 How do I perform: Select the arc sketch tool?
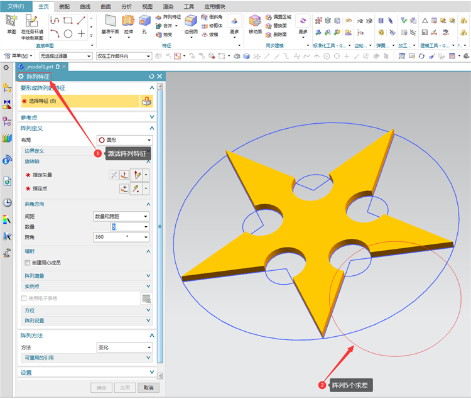click(x=55, y=34)
